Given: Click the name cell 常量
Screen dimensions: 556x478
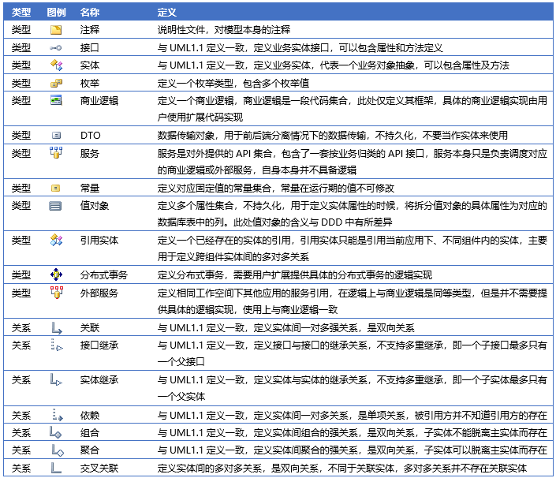Looking at the screenshot, I should point(89,188).
